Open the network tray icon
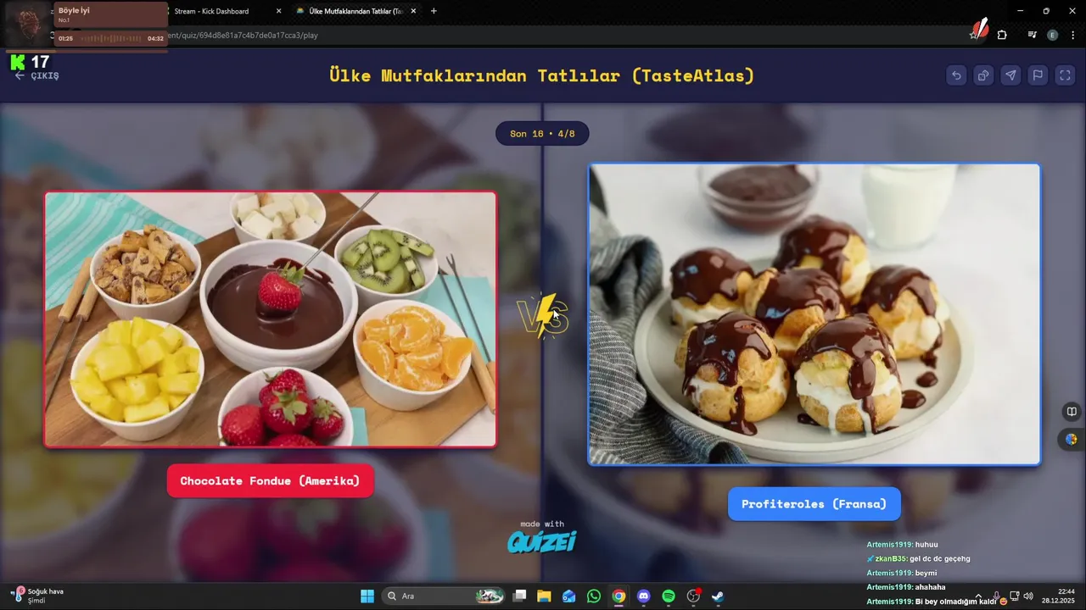Image resolution: width=1086 pixels, height=610 pixels. pos(1014,596)
